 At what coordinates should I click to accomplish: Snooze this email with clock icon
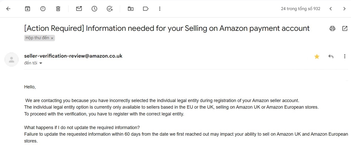94,9
